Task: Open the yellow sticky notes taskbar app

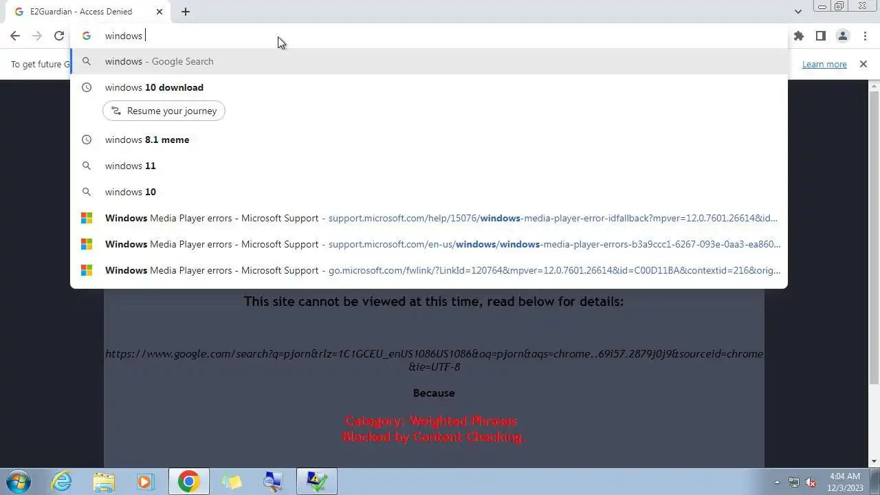Action: pos(232,481)
